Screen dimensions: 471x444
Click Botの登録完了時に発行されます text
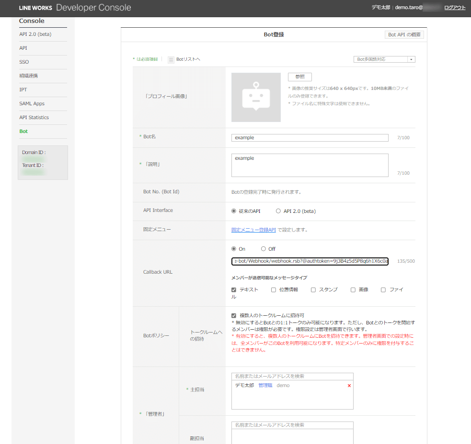point(266,192)
